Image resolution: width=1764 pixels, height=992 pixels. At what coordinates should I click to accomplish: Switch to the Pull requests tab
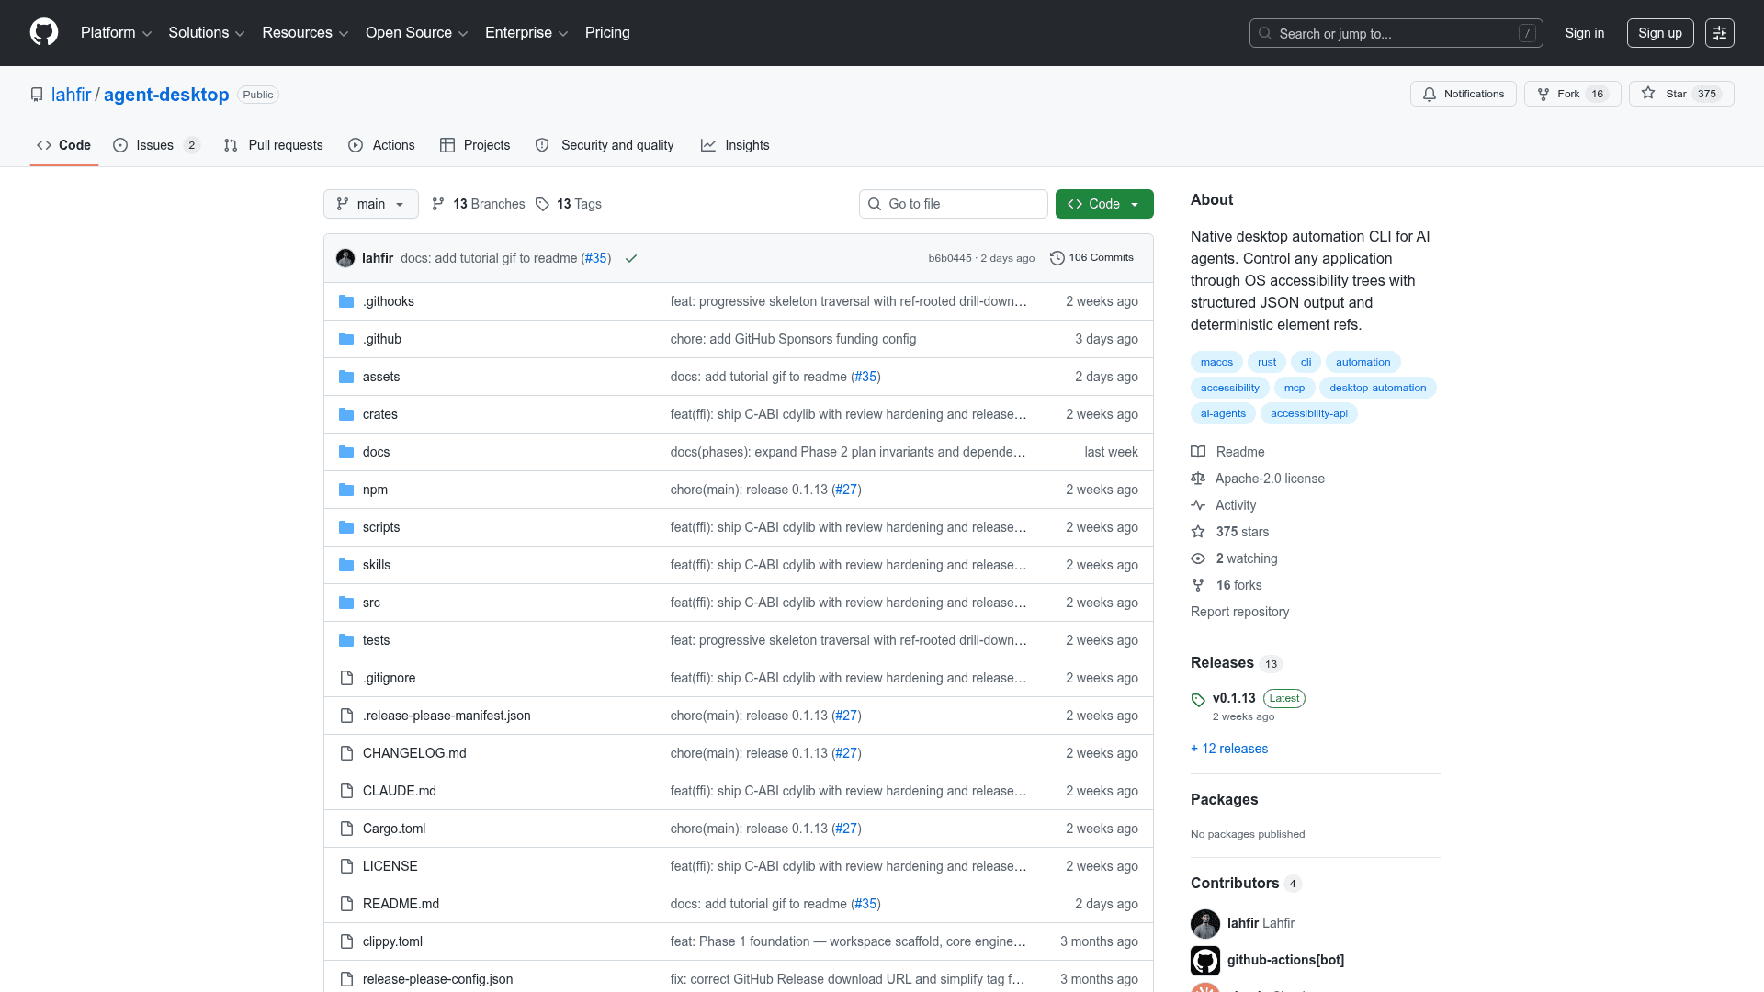click(274, 145)
